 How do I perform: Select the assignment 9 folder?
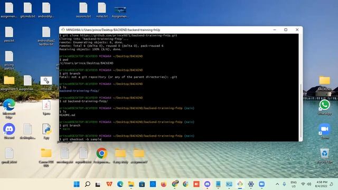coord(9,83)
